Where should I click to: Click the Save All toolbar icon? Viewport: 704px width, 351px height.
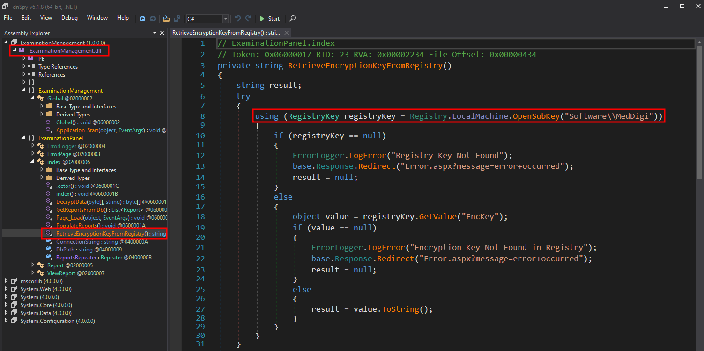(x=177, y=19)
